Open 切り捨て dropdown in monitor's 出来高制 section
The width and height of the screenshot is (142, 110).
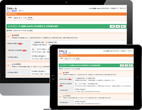pyautogui.click(x=42, y=71)
